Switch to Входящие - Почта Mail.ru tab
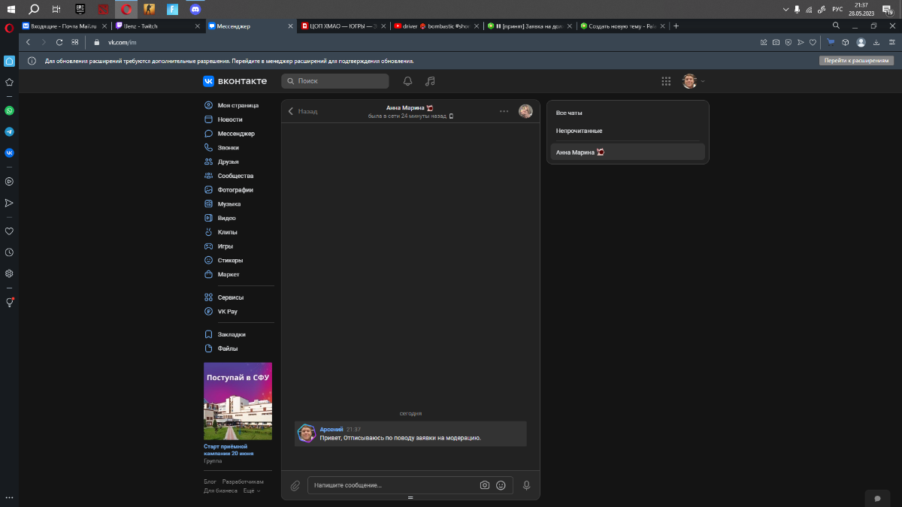The image size is (902, 507). 65,26
